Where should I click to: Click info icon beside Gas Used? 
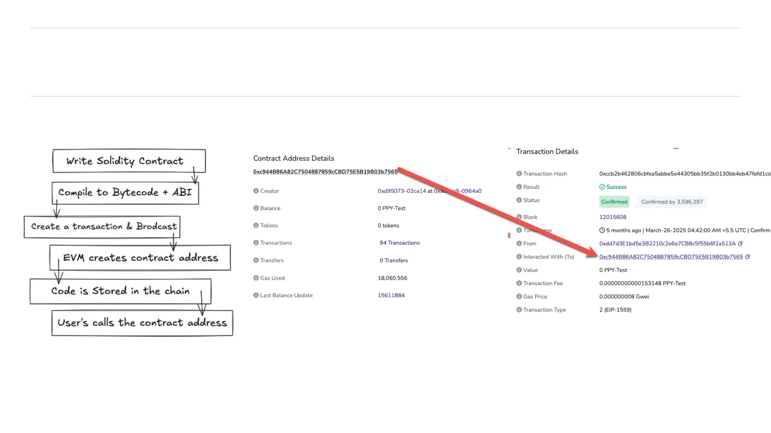pos(256,278)
